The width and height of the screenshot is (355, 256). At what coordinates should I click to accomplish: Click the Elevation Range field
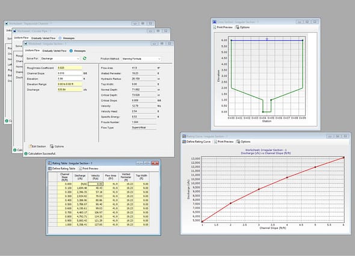70,84
